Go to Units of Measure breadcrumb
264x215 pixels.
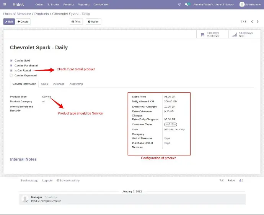coord(17,14)
